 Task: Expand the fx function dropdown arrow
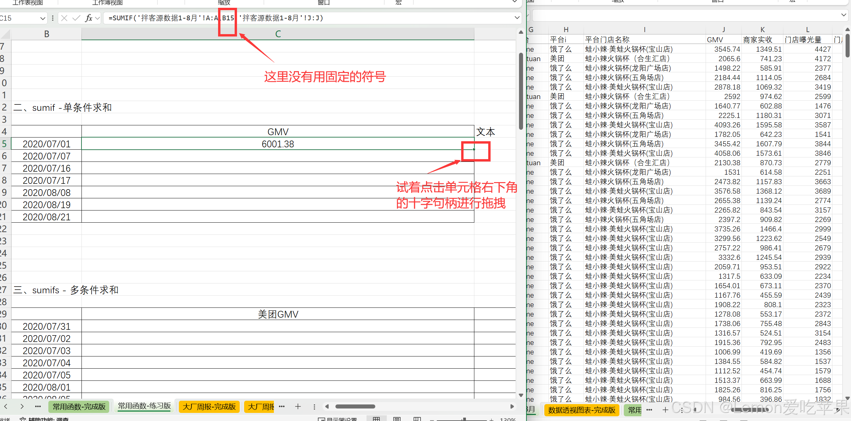(x=97, y=18)
